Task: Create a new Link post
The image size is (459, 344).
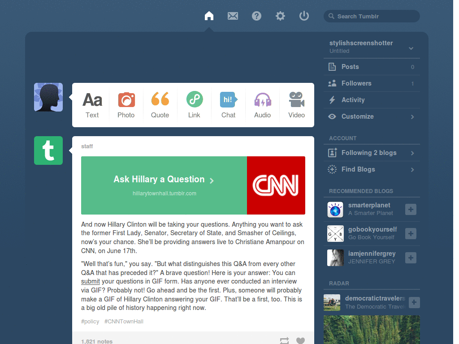Action: tap(195, 105)
